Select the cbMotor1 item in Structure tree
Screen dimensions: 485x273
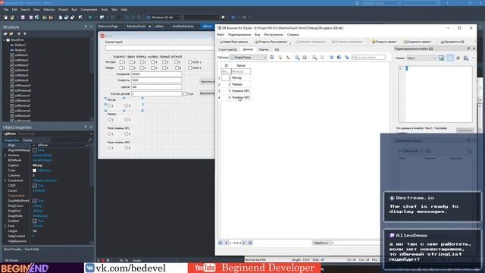point(21,55)
